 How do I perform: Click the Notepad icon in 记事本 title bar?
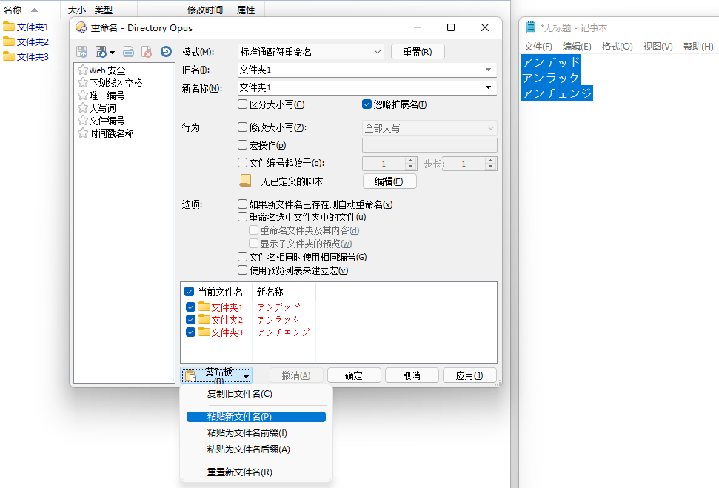click(530, 27)
